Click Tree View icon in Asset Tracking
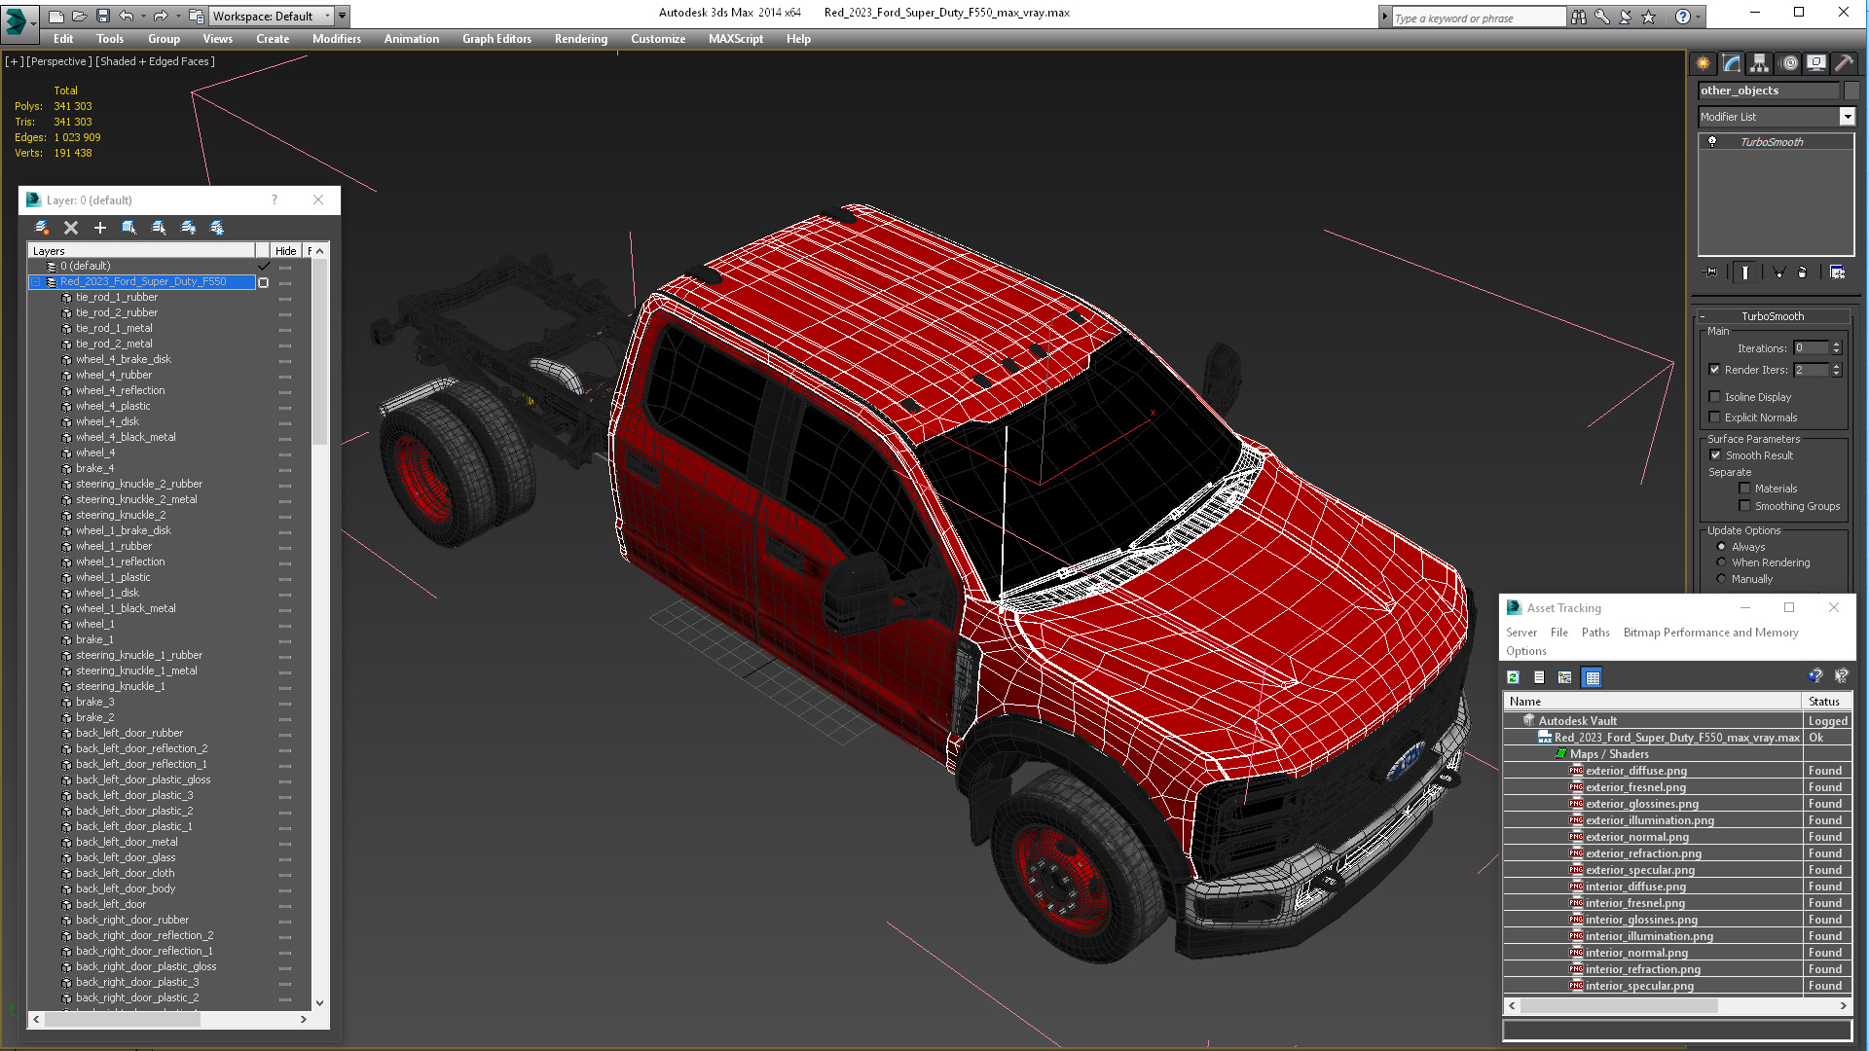The height and width of the screenshot is (1051, 1869). [1565, 677]
